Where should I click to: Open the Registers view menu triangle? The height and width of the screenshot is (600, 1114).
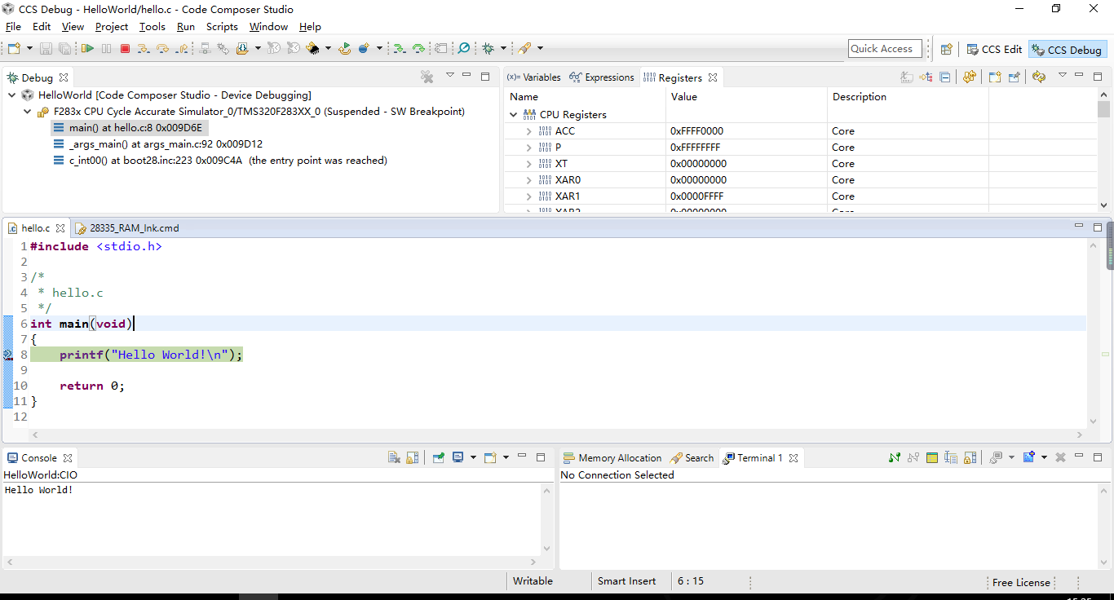(1063, 75)
